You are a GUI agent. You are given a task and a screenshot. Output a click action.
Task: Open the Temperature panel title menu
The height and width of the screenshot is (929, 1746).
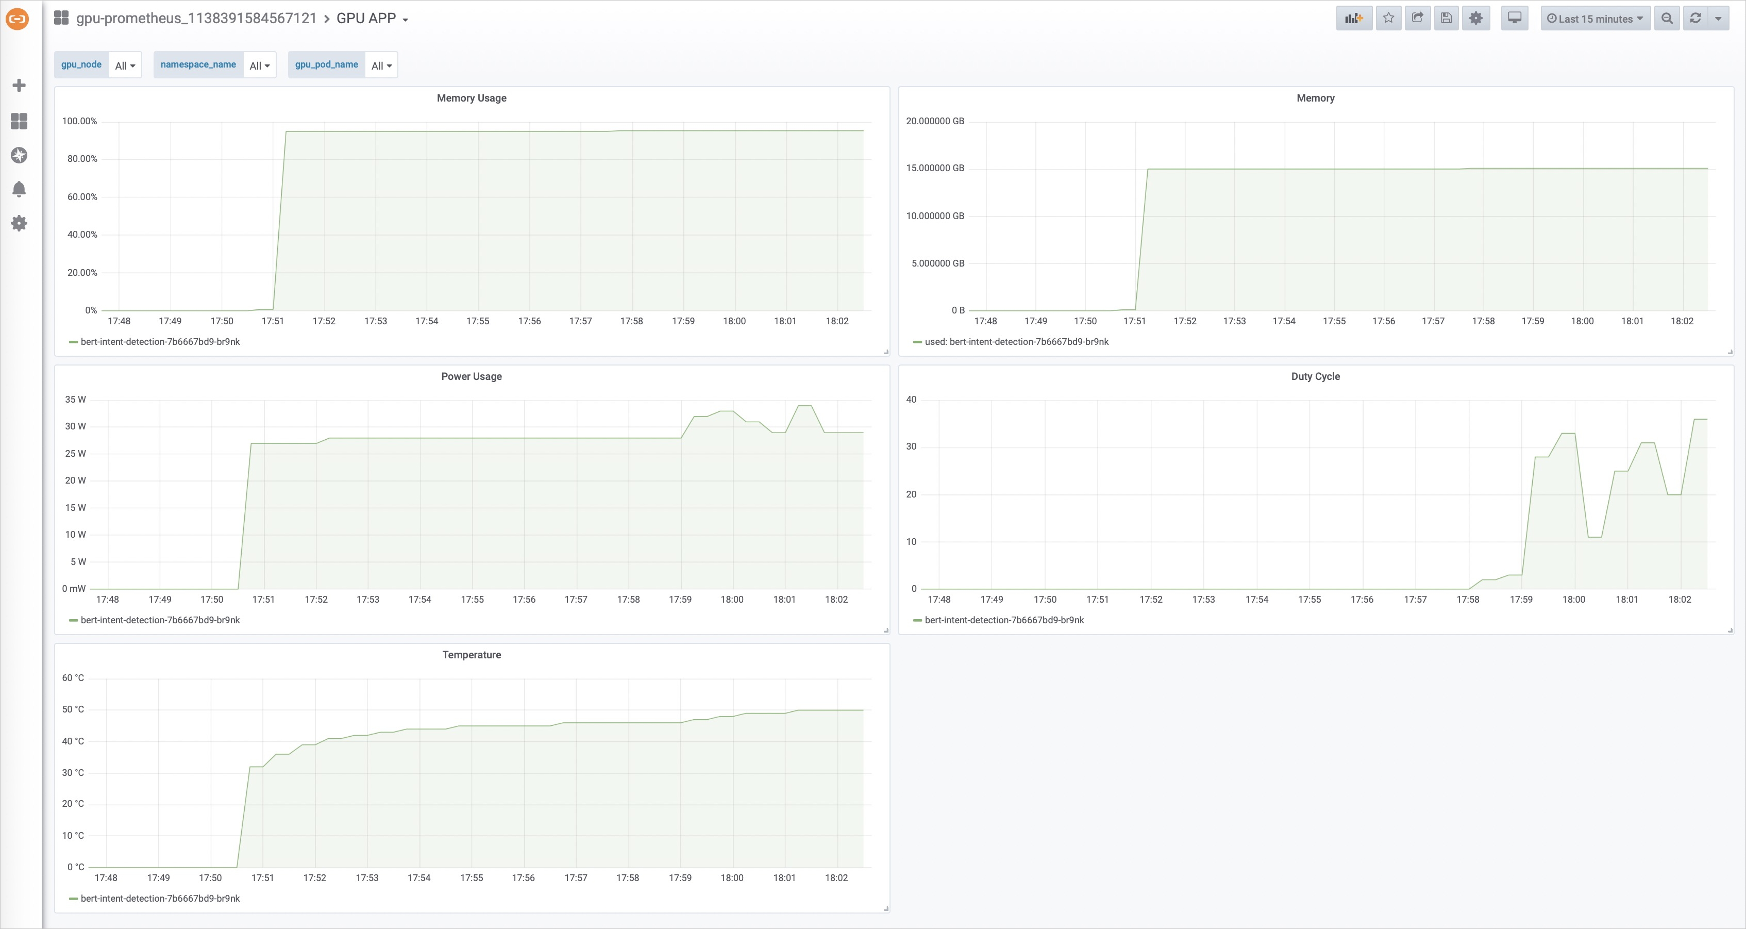472,655
